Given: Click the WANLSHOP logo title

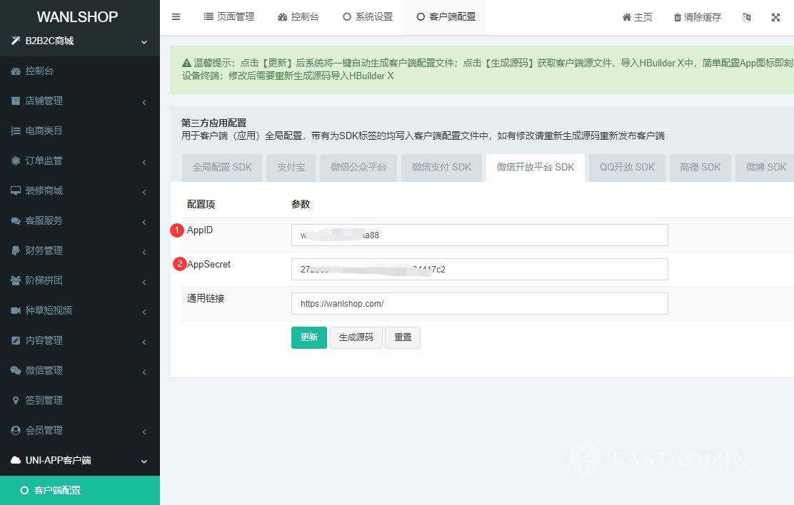Looking at the screenshot, I should [x=78, y=16].
